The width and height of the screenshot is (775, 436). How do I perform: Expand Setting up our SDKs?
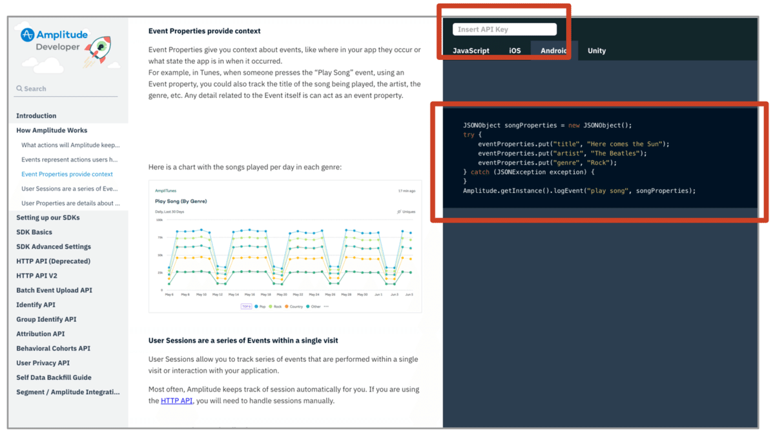pos(48,217)
